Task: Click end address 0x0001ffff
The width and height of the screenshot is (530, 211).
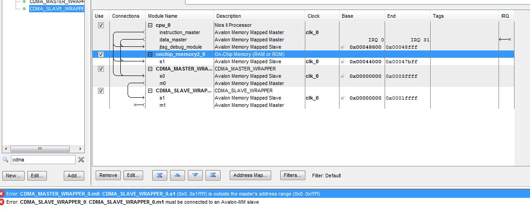Action: pyautogui.click(x=401, y=98)
